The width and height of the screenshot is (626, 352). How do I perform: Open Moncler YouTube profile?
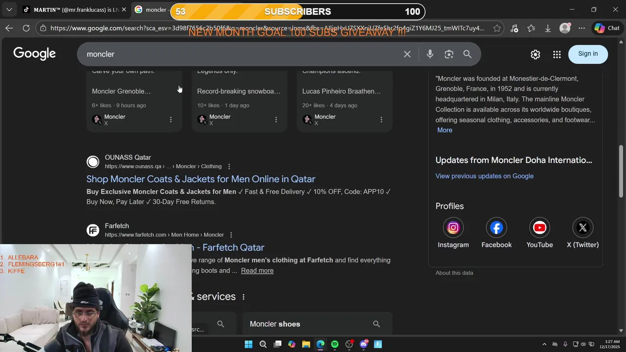pos(539,233)
